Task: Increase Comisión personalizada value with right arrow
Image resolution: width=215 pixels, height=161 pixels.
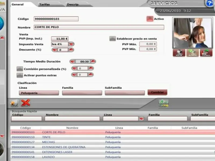Action: pos(91,68)
